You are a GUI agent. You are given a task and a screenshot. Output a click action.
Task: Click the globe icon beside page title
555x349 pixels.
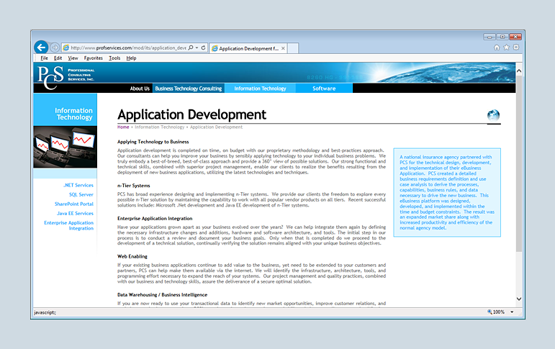point(493,116)
